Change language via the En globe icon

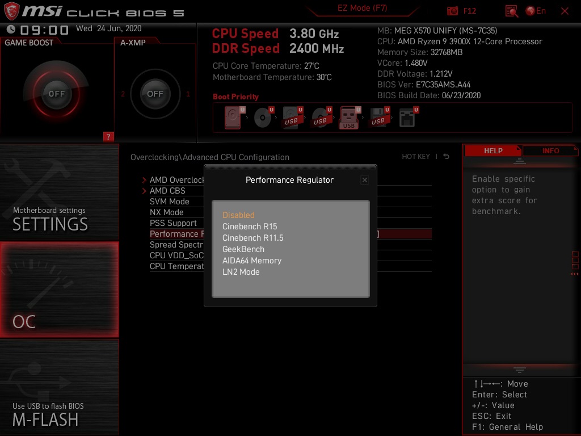coord(536,11)
